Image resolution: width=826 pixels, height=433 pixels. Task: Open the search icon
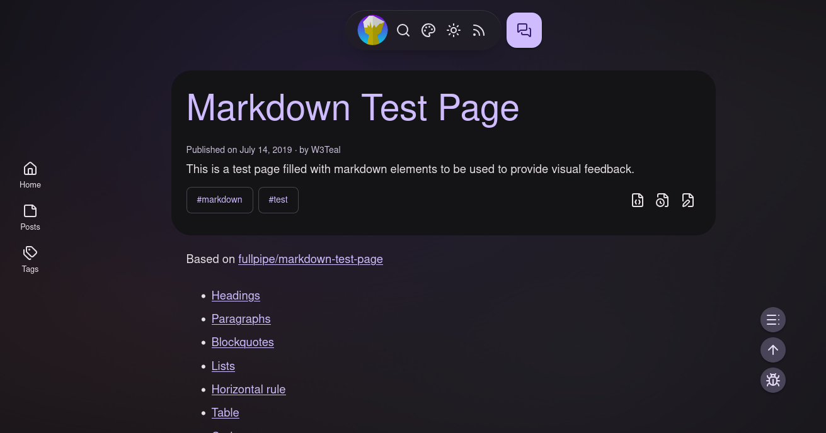point(403,30)
